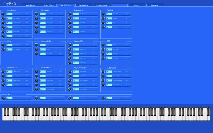Click the Sustain Pedal knob

click(x=103, y=98)
